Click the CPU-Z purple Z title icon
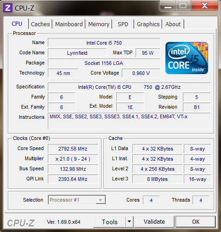The width and height of the screenshot is (221, 232). (x=8, y=8)
